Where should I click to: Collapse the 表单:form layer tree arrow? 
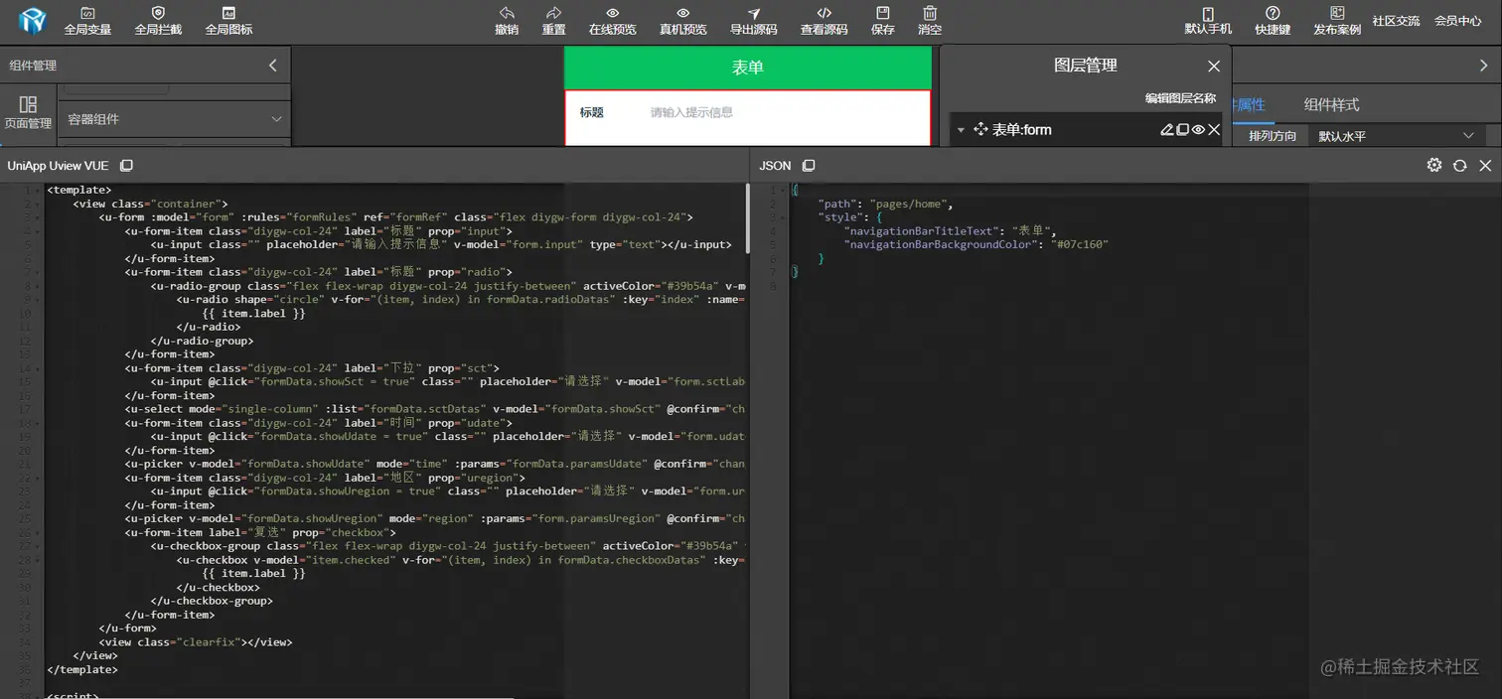click(x=961, y=130)
